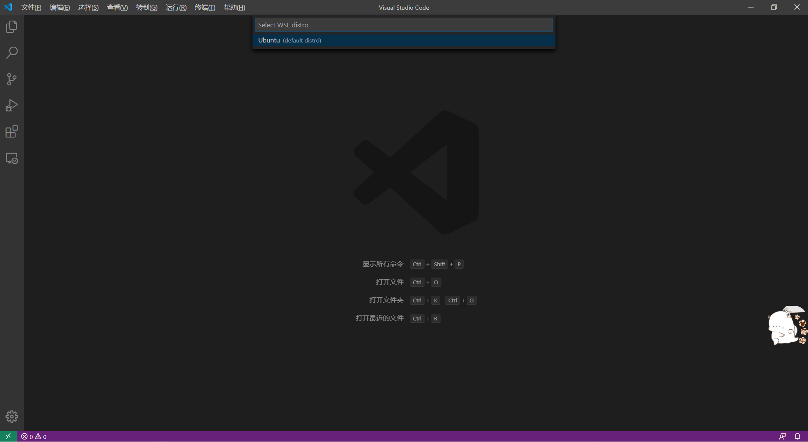Screen dimensions: 808x442
Task: Open the 查看(V) menu
Action: 117,8
